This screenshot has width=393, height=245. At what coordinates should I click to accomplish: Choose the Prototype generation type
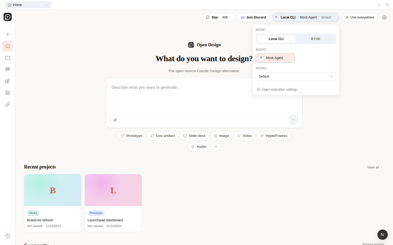(x=132, y=136)
